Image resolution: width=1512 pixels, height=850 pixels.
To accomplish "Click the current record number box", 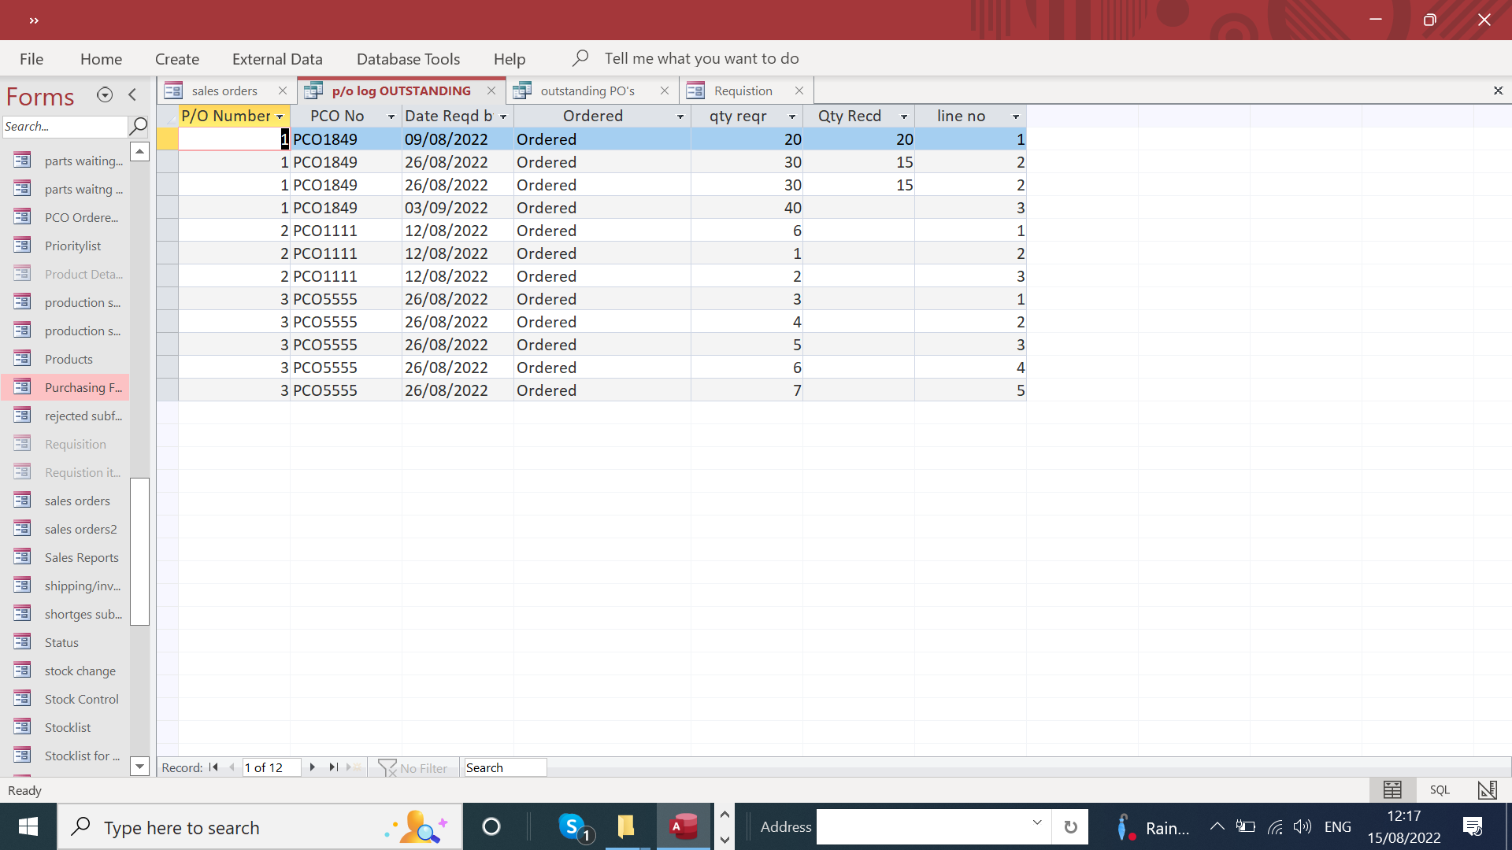I will 271,768.
